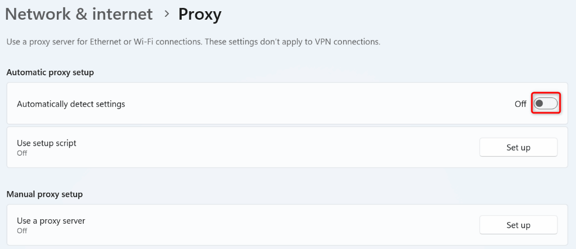Click the Manual proxy setup heading
This screenshot has height=249, width=576.
tap(44, 194)
